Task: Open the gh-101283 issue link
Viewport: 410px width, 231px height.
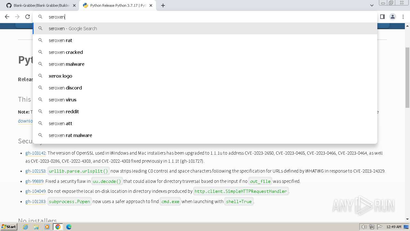Action: coord(36,201)
